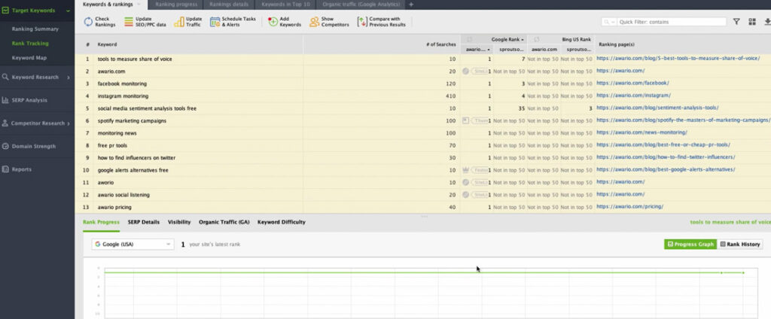
Task: Click the SERP Analysis chart icon
Action: point(5,100)
